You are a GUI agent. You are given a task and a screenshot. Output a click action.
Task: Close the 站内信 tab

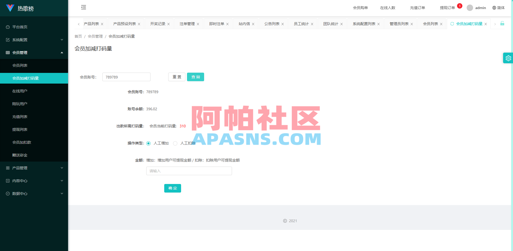pos(253,24)
